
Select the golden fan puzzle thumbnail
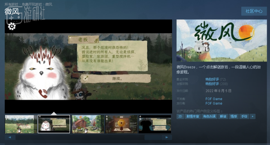click(121, 124)
